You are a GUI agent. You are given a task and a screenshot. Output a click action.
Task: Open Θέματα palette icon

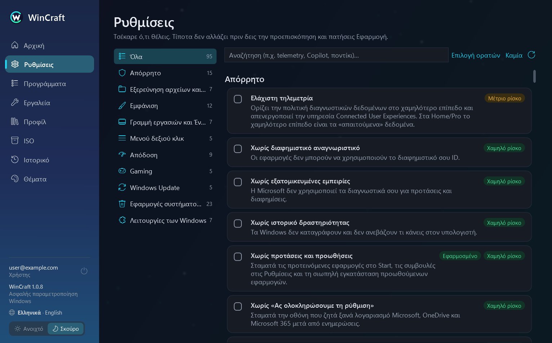point(15,179)
